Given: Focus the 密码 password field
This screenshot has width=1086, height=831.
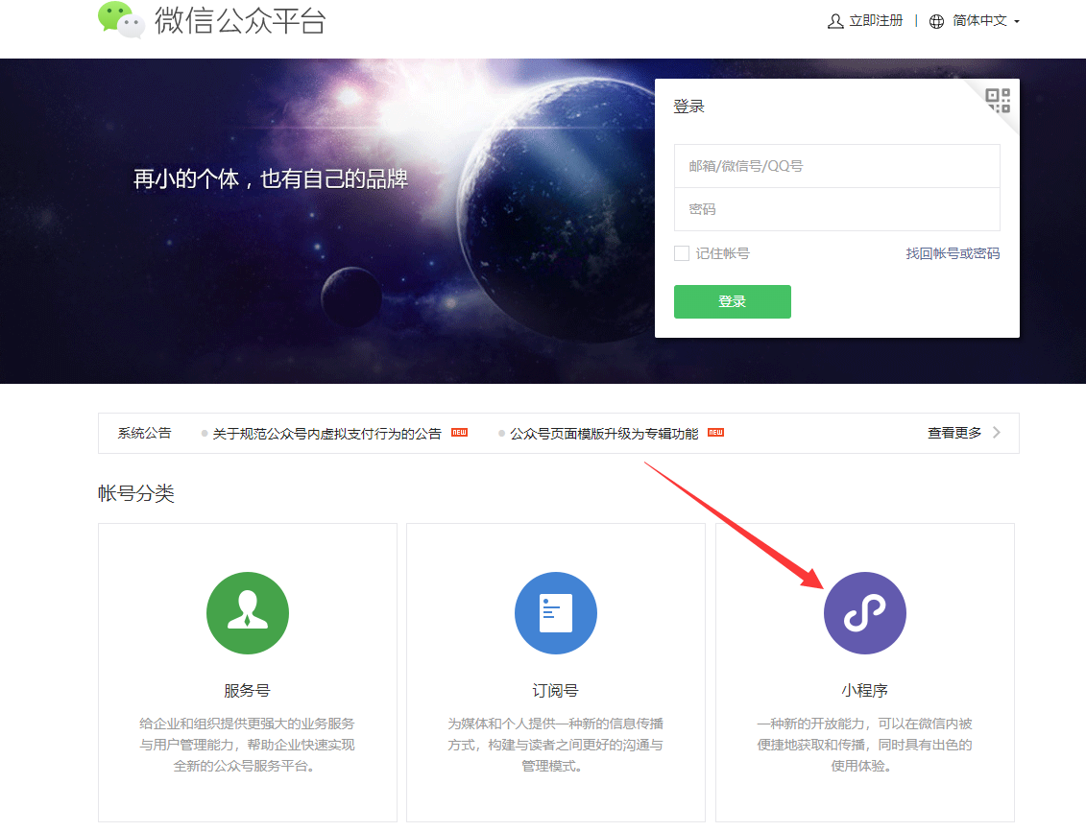Looking at the screenshot, I should (836, 209).
